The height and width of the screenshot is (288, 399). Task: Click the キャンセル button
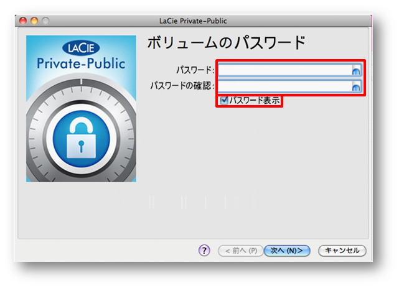tap(342, 251)
